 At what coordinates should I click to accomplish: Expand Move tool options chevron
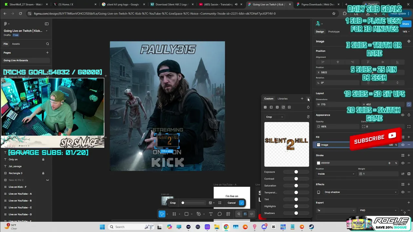167,214
